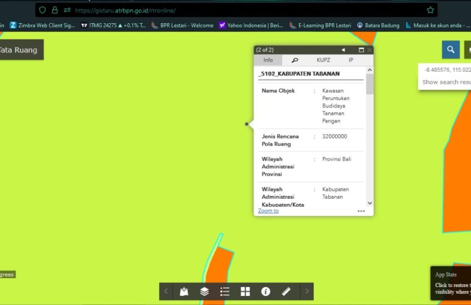The image size is (471, 305).
Task: Switch to the KUPZ tab
Action: coord(323,60)
